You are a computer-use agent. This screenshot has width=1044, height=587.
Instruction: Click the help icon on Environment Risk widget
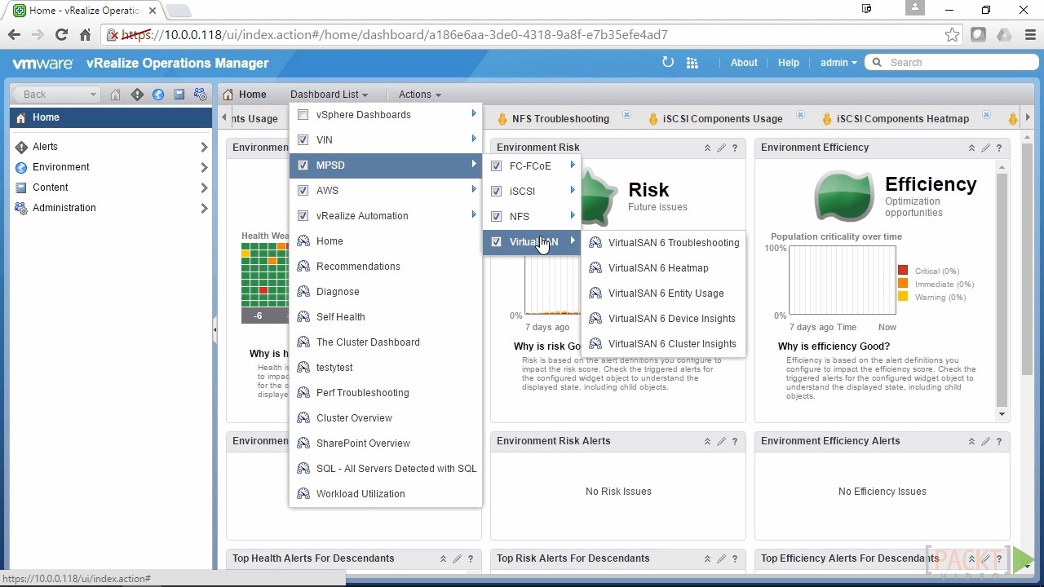tap(735, 148)
